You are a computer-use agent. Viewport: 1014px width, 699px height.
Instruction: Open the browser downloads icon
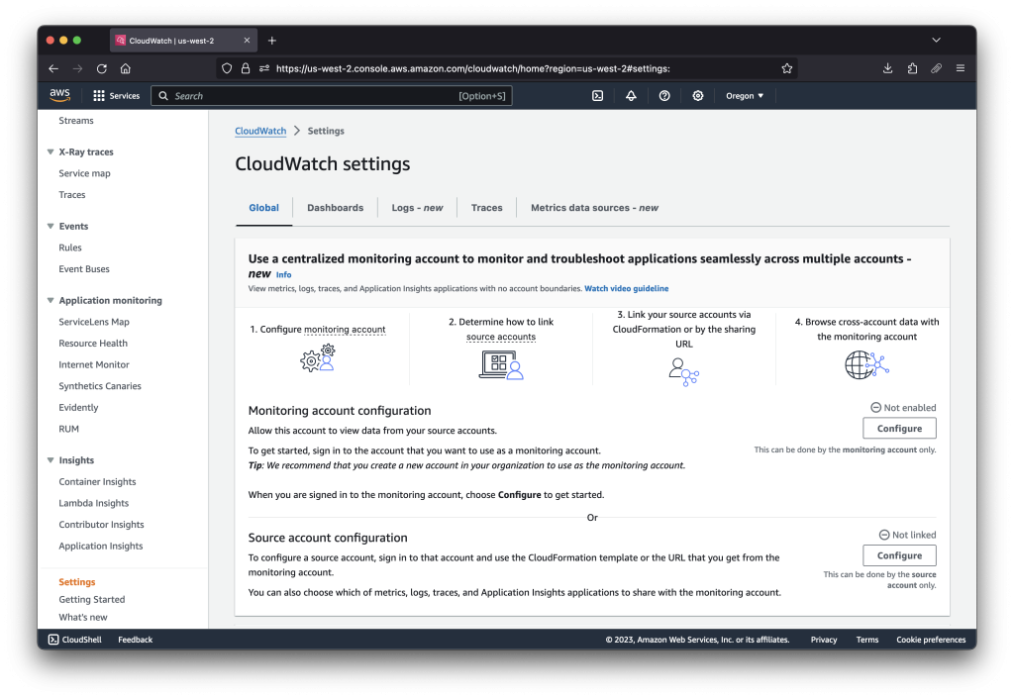[887, 67]
